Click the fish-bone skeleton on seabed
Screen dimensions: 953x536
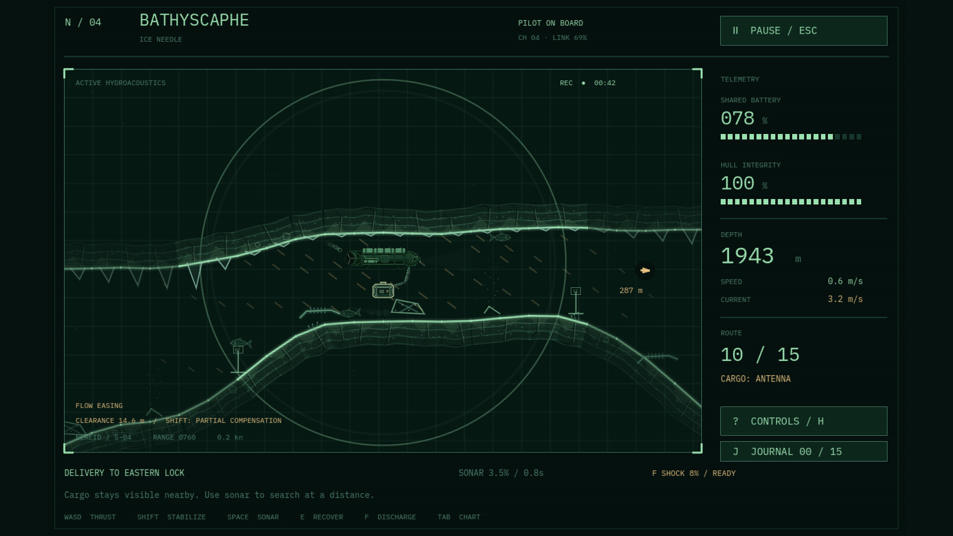(319, 312)
